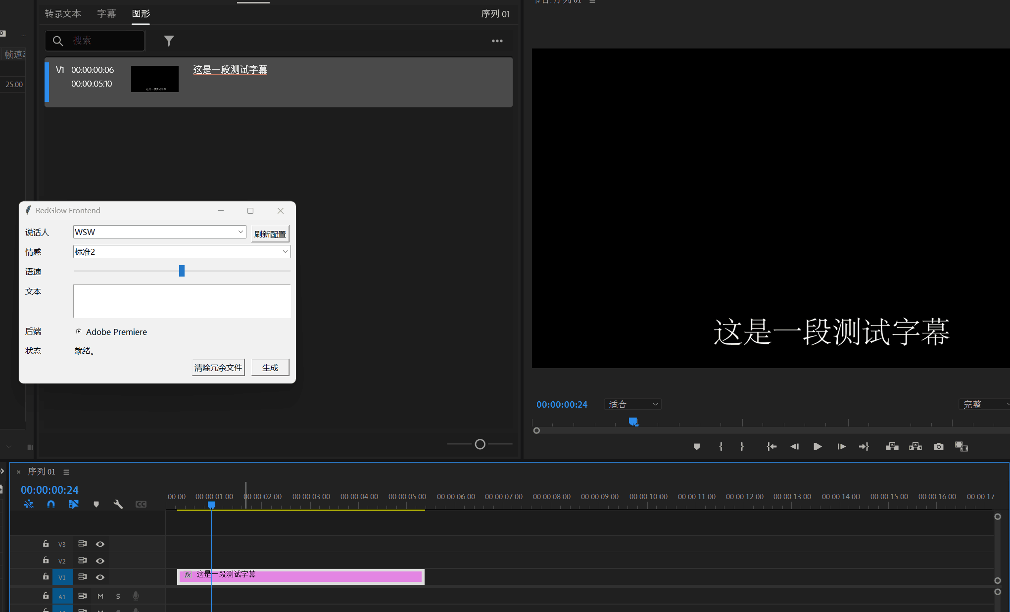Open the 序列 01 timeline panel menu
Image resolution: width=1010 pixels, height=612 pixels.
(66, 472)
